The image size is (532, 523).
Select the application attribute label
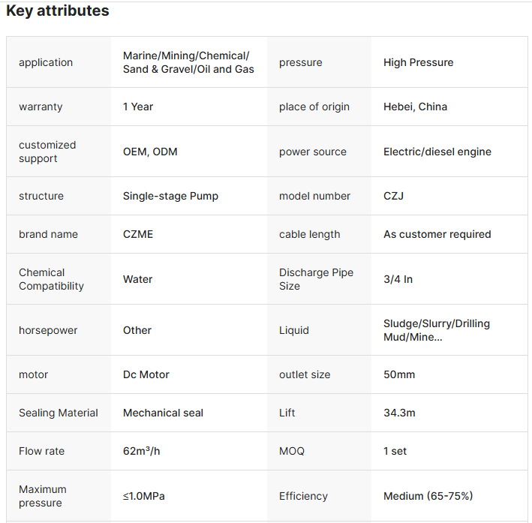pos(46,62)
